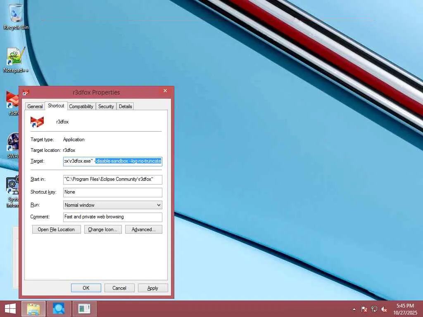Open the Recycle Bin desktop icon
Image resolution: width=423 pixels, height=317 pixels.
click(16, 16)
